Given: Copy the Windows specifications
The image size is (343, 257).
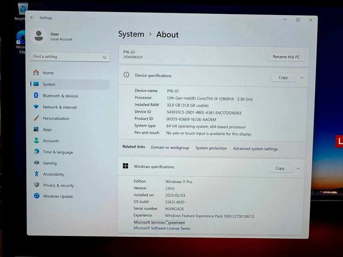Looking at the screenshot, I should [x=280, y=168].
